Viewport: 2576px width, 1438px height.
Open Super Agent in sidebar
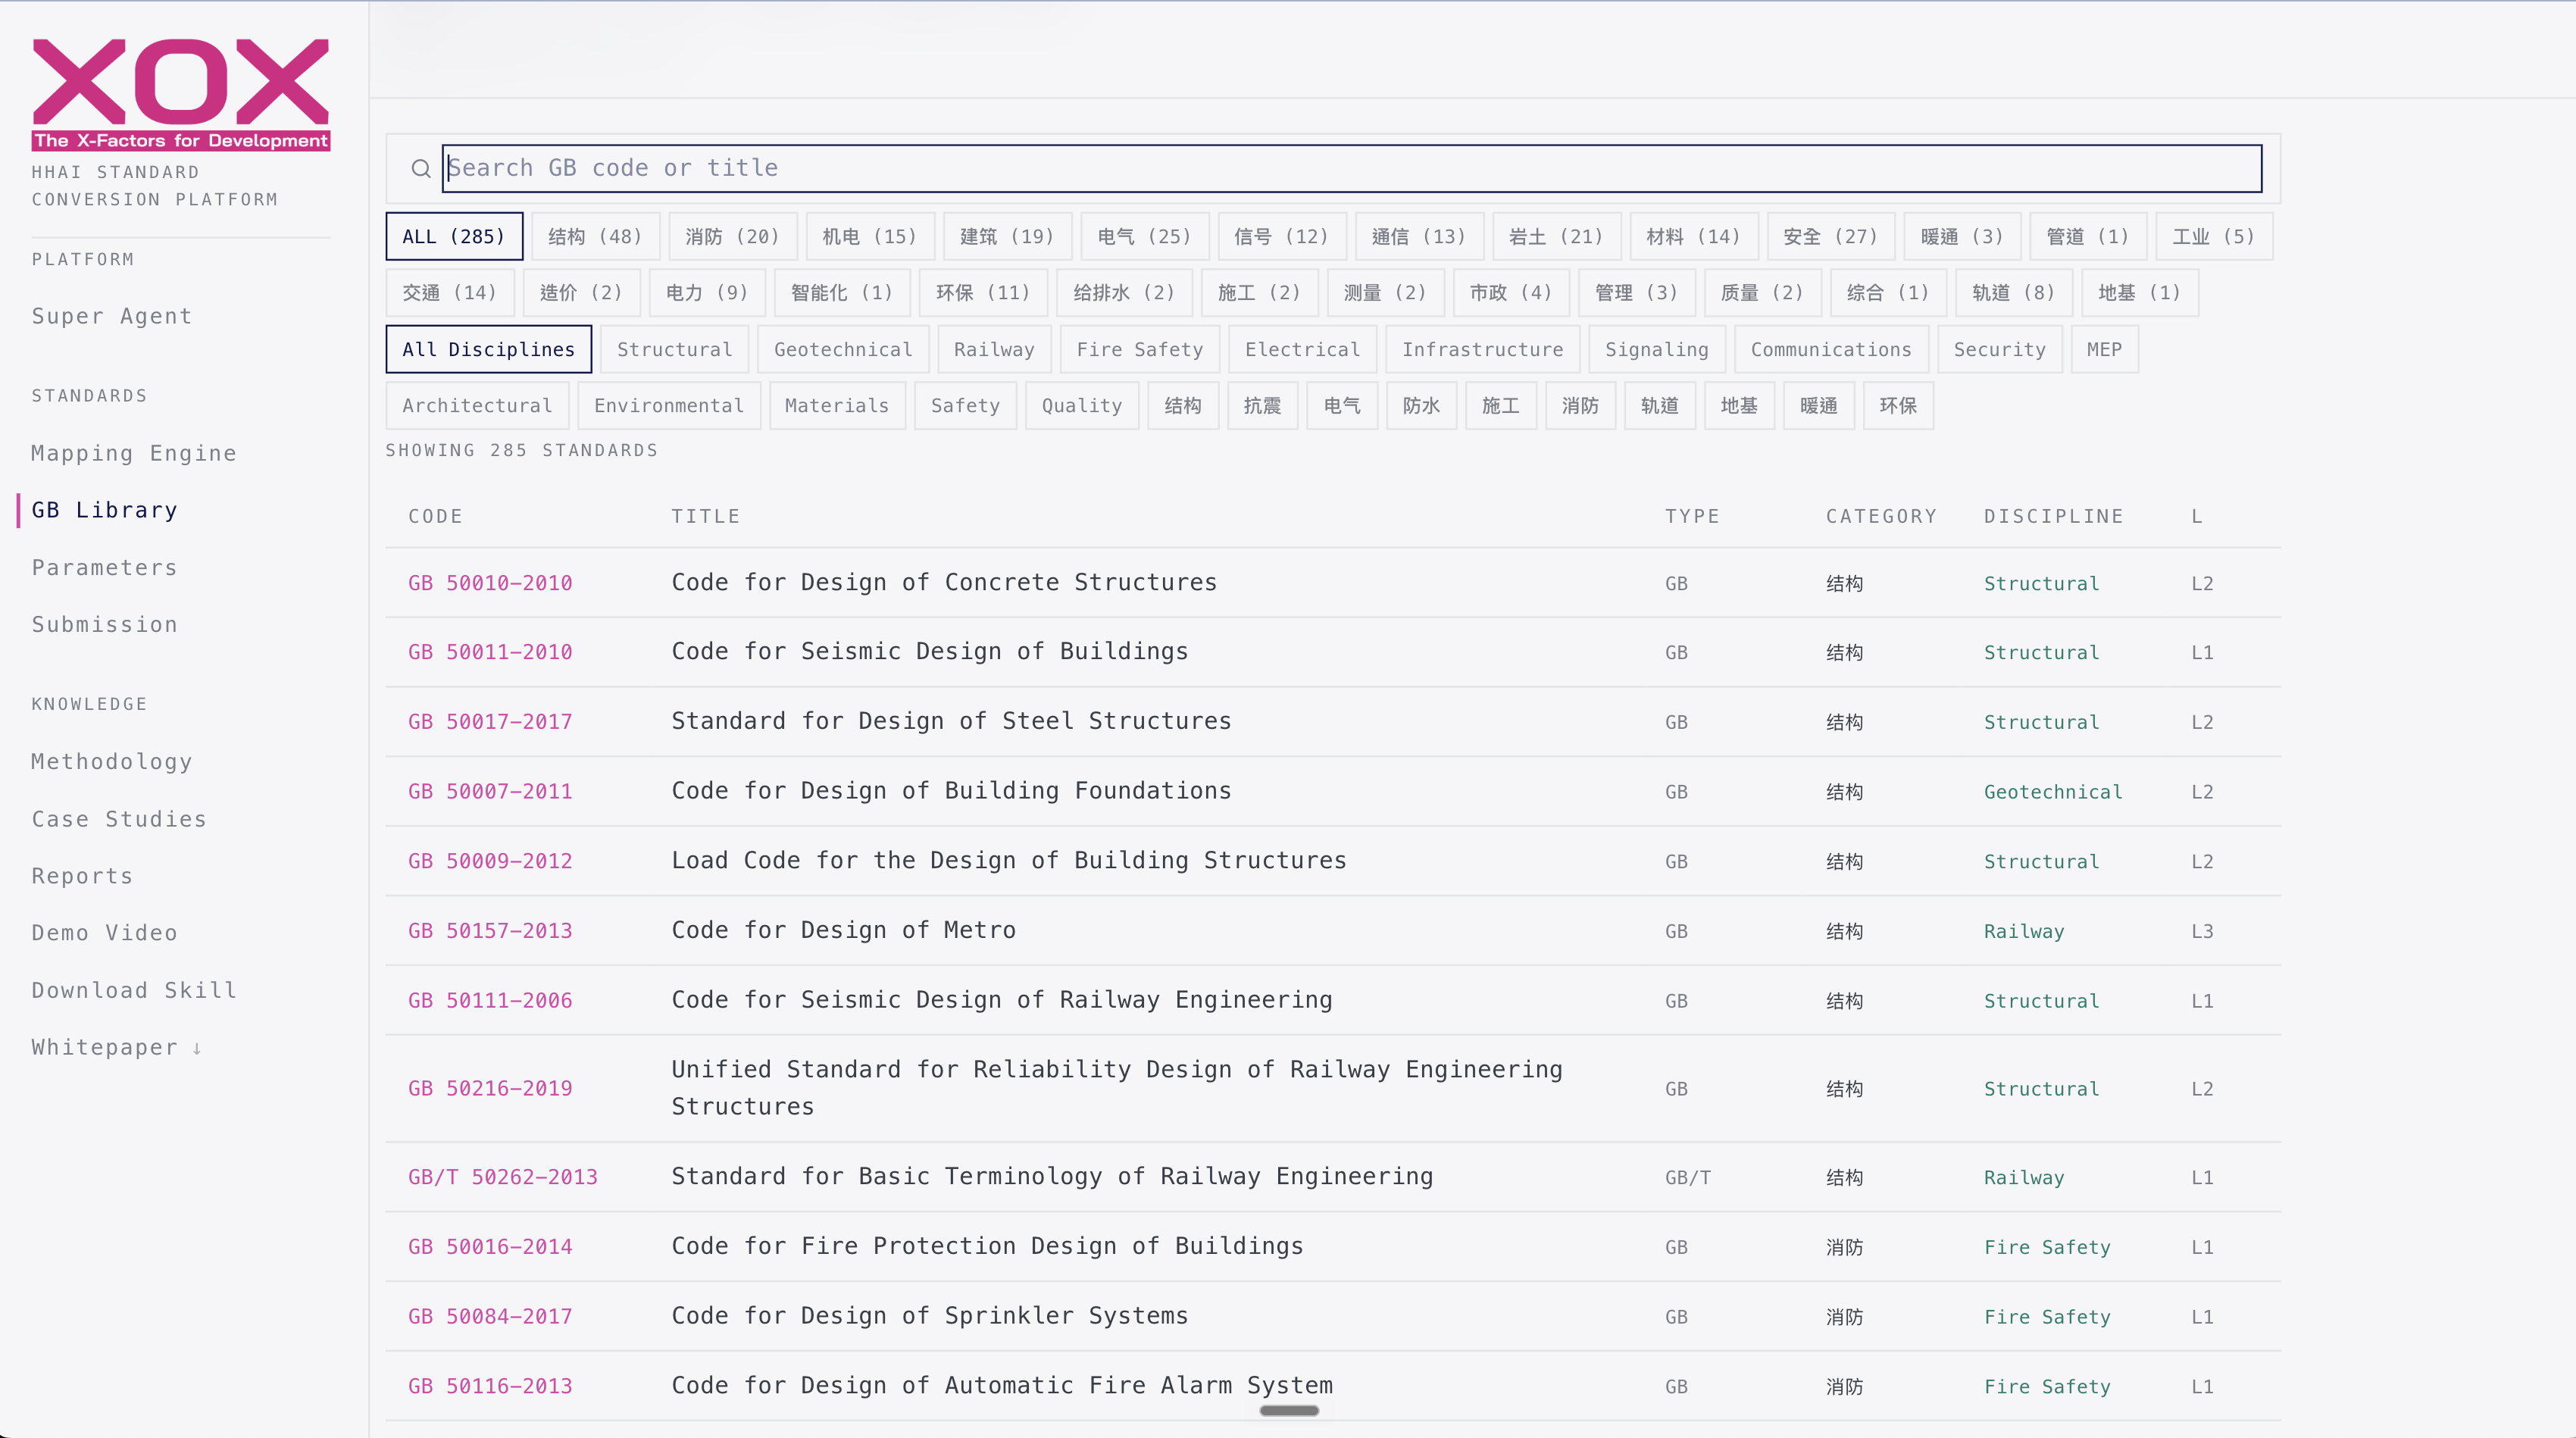tap(112, 316)
